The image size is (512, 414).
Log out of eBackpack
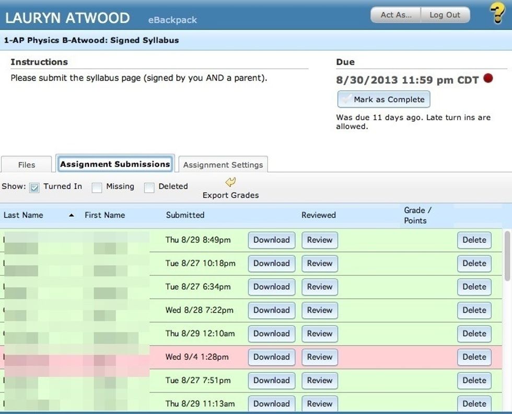pyautogui.click(x=445, y=15)
